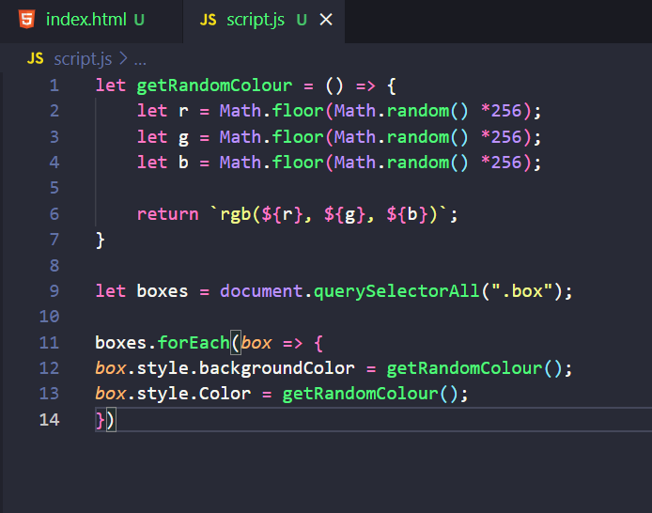Click getRandomColour on line 1
652x513 pixels.
tap(214, 86)
